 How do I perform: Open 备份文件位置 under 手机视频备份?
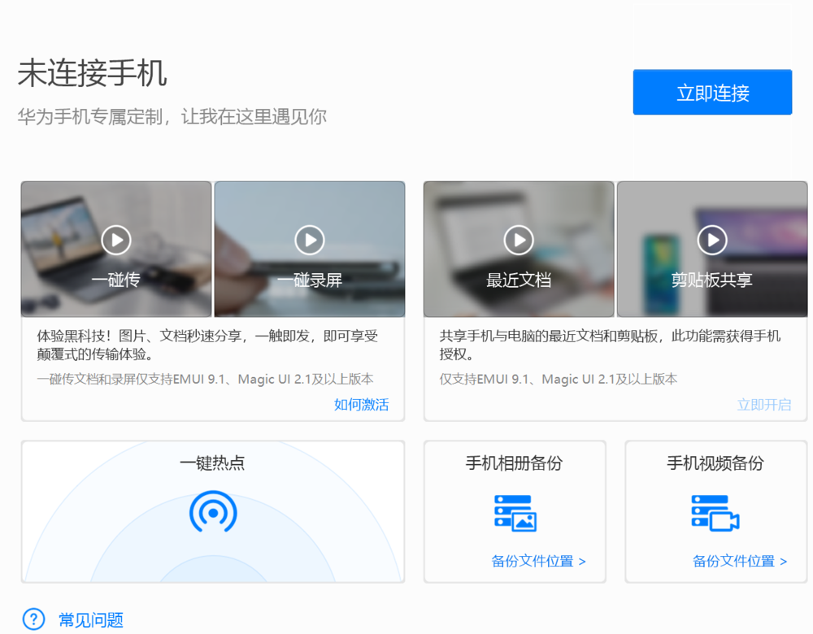coord(739,561)
